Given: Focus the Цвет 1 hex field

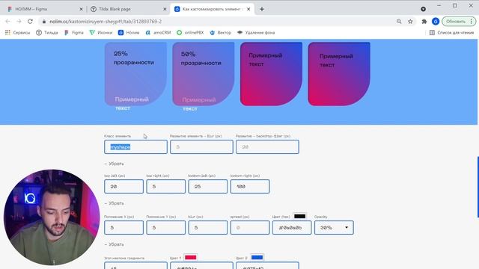Looking at the screenshot, I should pos(201,265).
